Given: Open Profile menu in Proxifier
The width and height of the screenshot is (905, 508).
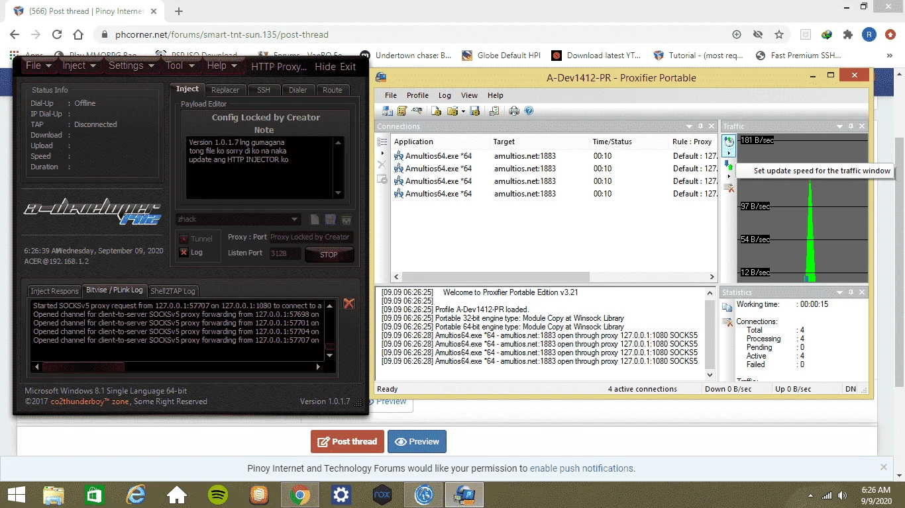Looking at the screenshot, I should (417, 95).
